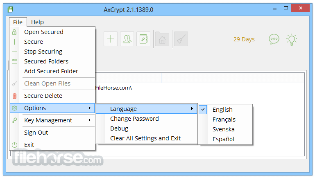Click the plus Secure toolbar button
The width and height of the screenshot is (315, 178).
click(x=111, y=39)
